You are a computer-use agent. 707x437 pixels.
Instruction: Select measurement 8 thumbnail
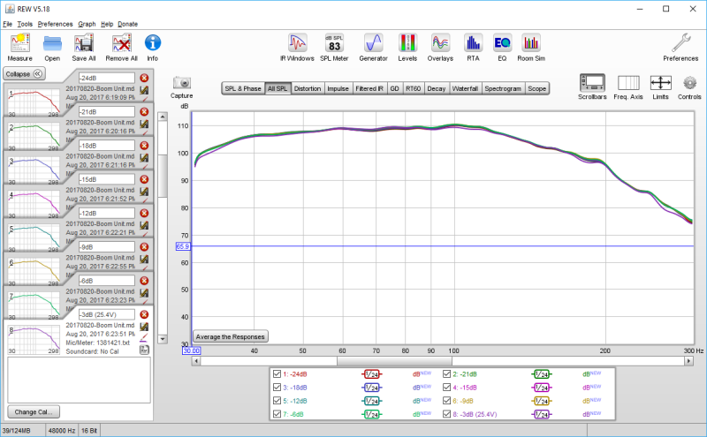[x=34, y=340]
